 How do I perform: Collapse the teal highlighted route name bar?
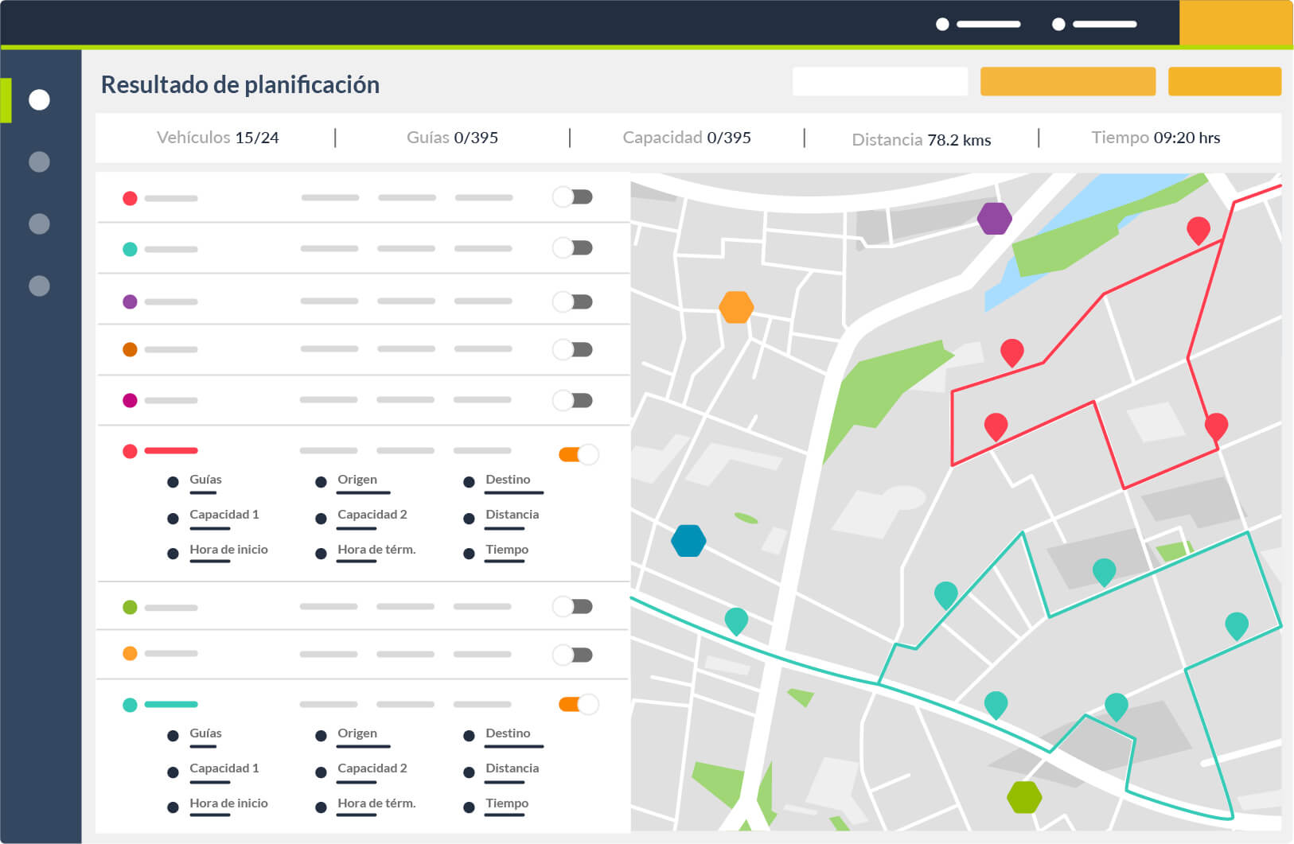click(x=171, y=704)
